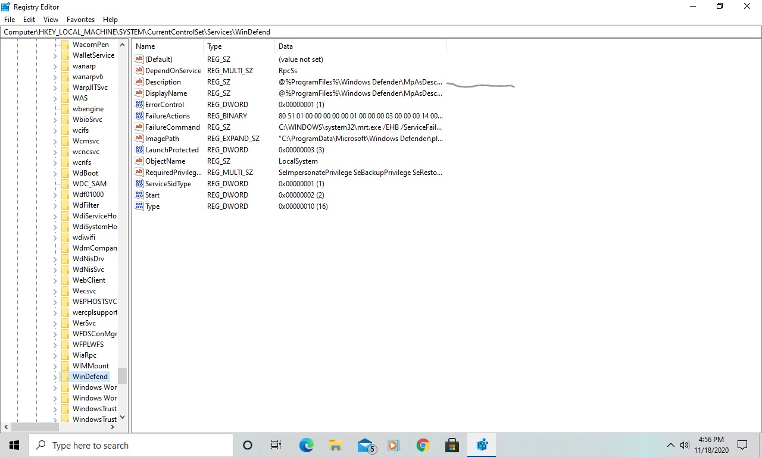Expand the WIMMount key
This screenshot has width=762, height=457.
click(55, 366)
